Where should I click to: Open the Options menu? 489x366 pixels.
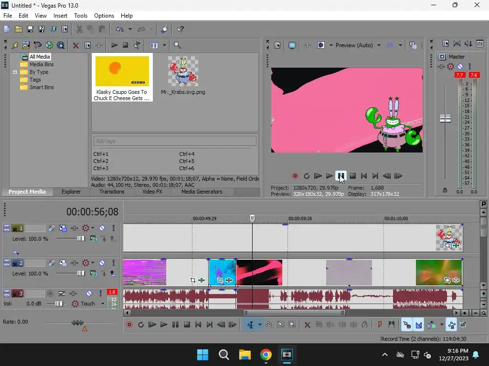coord(104,16)
